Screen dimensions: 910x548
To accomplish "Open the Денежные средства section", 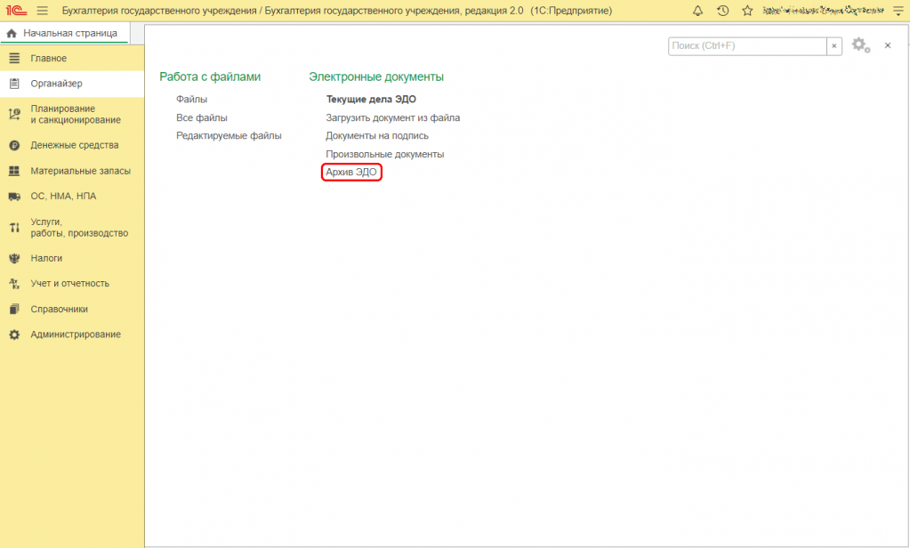I will coord(74,145).
